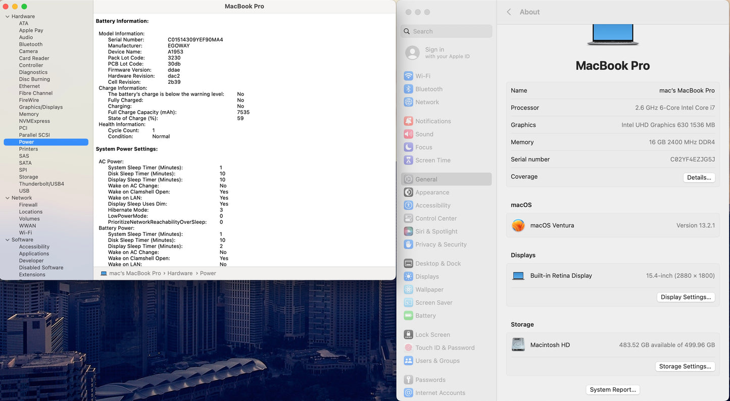Click the Storage Settings button
The image size is (730, 401).
tap(685, 366)
